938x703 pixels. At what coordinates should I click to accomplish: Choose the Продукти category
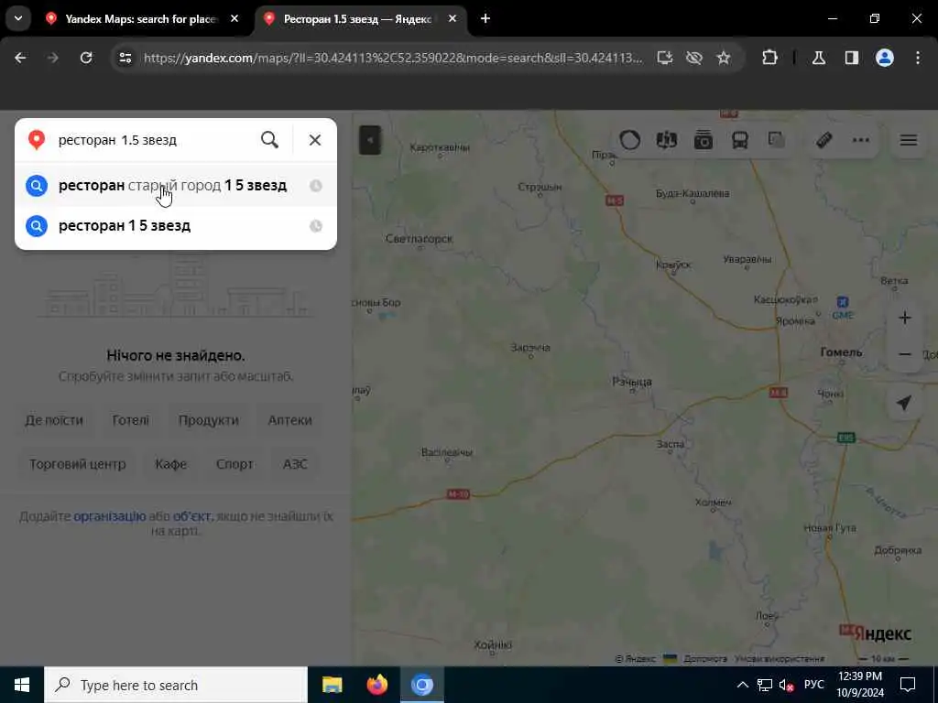(x=208, y=420)
